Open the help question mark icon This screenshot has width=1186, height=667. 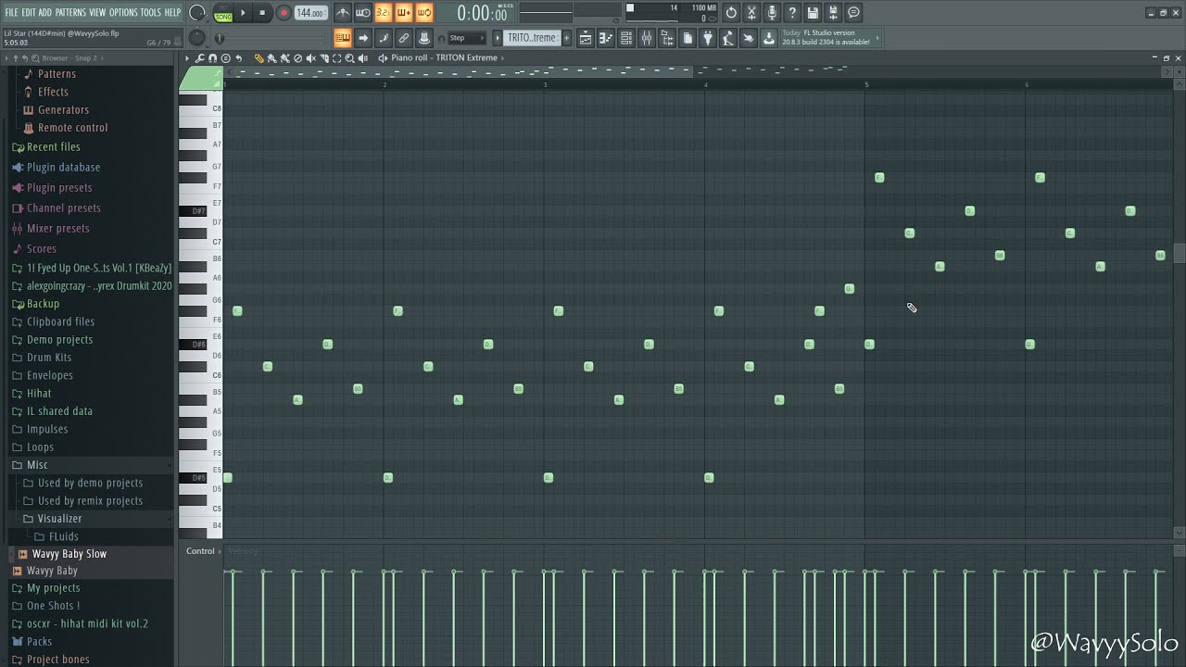[x=792, y=13]
